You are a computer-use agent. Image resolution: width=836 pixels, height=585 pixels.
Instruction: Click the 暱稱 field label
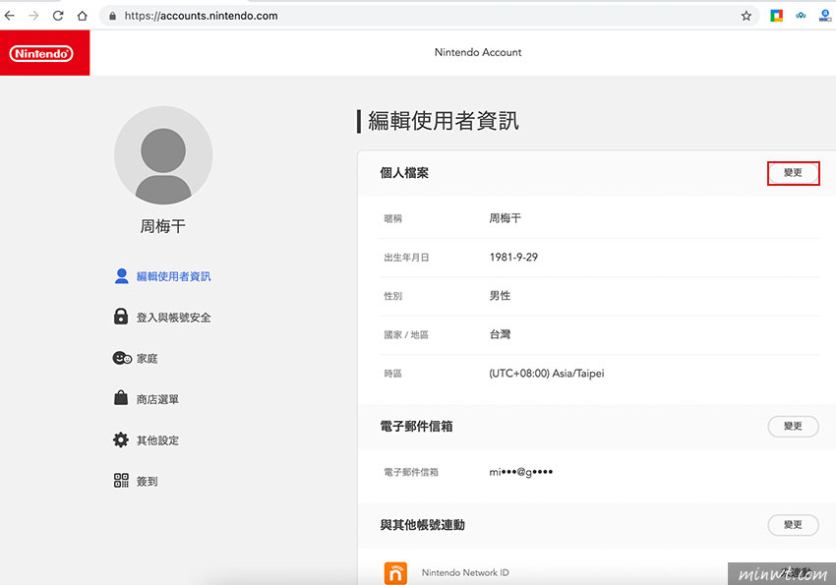coord(393,218)
